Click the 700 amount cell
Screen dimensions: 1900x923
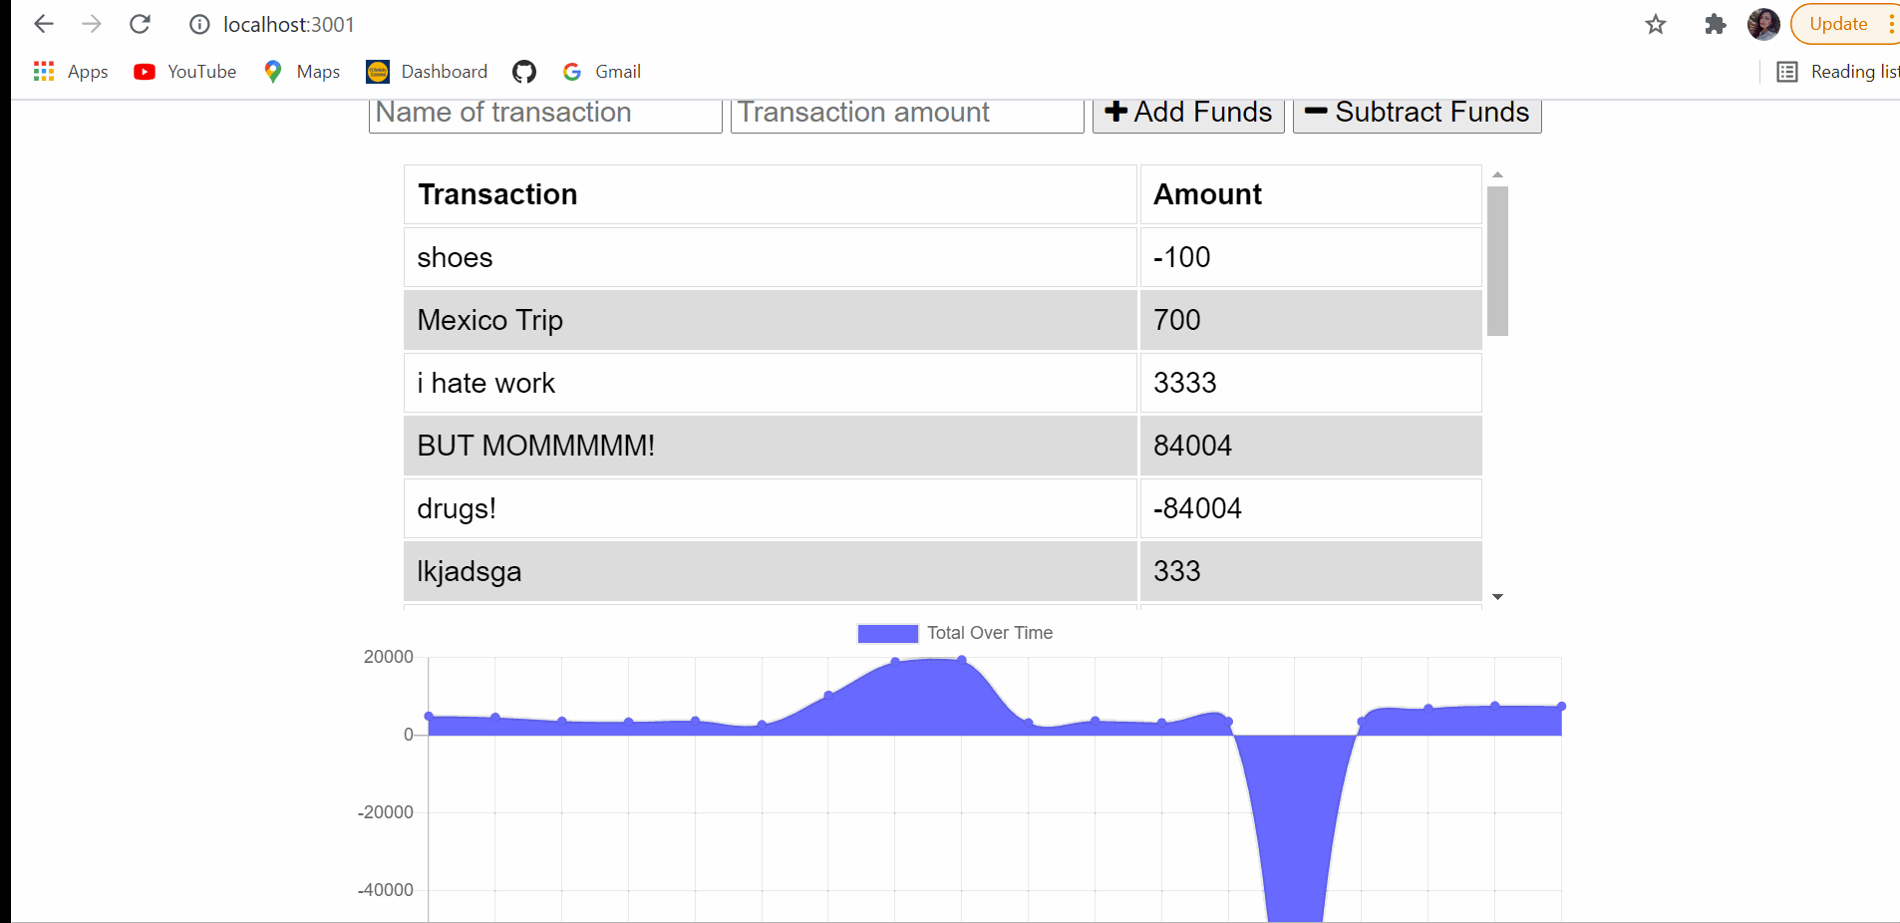pyautogui.click(x=1311, y=320)
